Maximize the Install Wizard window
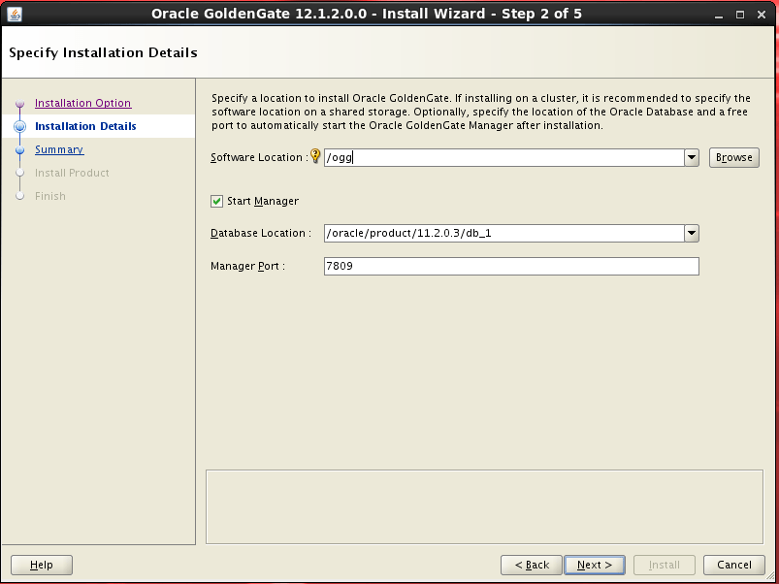 (x=740, y=15)
